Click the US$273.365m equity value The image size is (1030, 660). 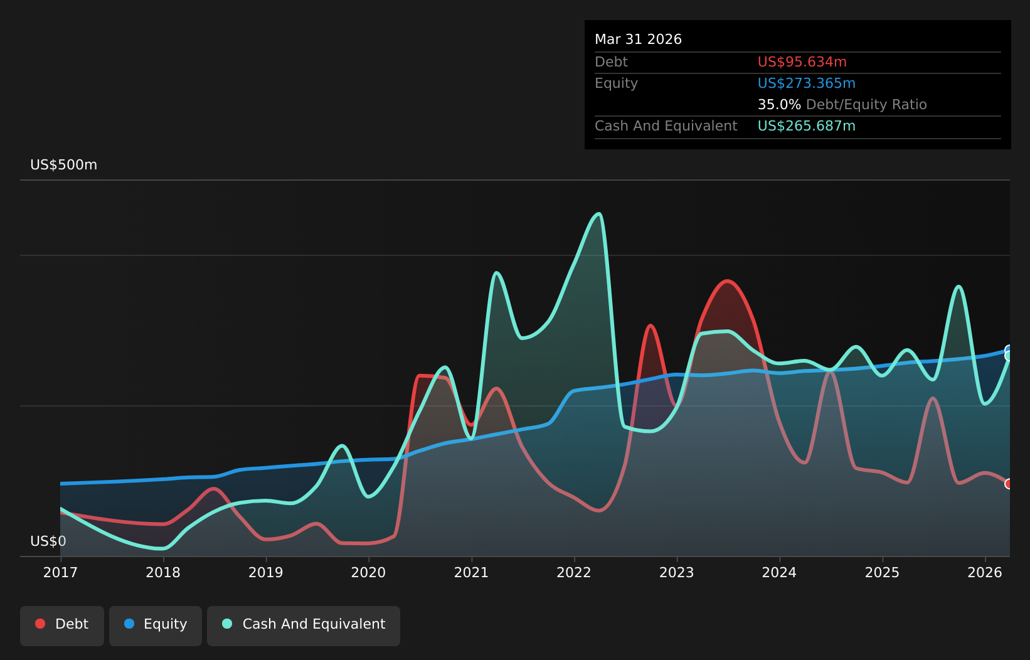point(806,83)
